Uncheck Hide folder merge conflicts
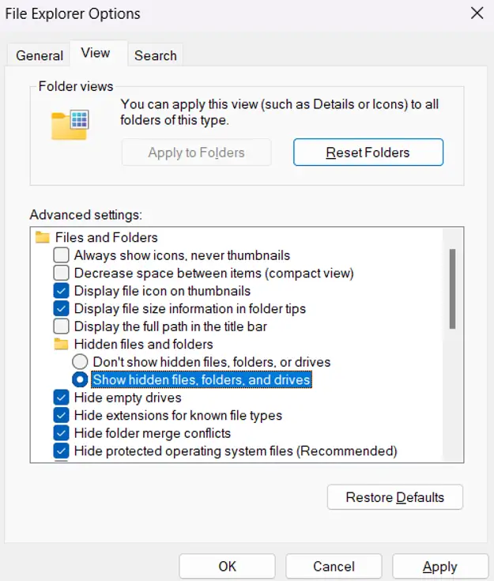 point(61,433)
